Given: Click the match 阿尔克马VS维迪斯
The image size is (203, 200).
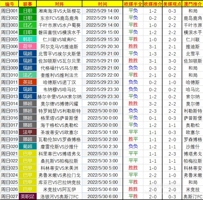Looking at the screenshot, I should tap(59, 47).
